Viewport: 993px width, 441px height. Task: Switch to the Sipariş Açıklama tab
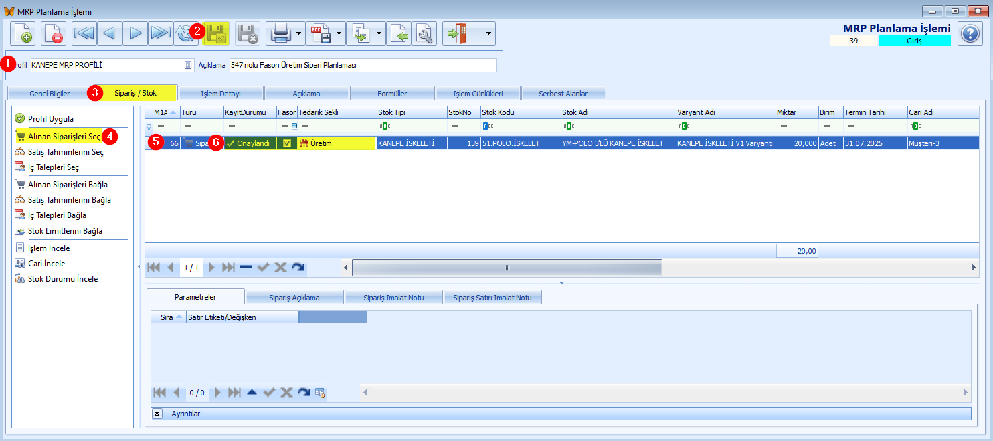[294, 298]
